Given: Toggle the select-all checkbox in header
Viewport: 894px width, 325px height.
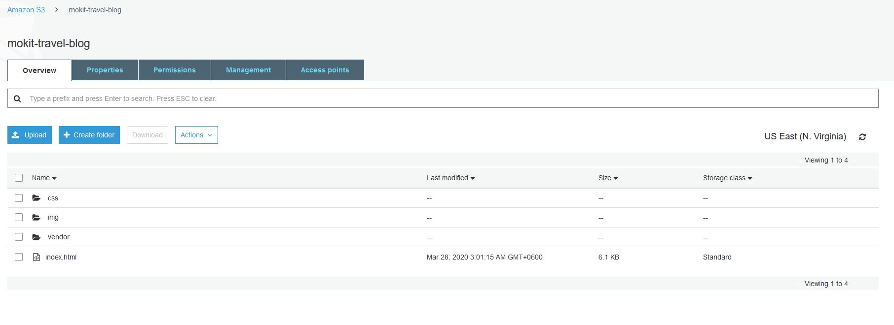Looking at the screenshot, I should pos(19,178).
